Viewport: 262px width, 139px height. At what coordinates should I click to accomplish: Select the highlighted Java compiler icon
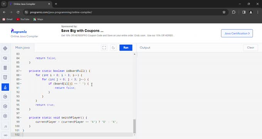pos(5,87)
